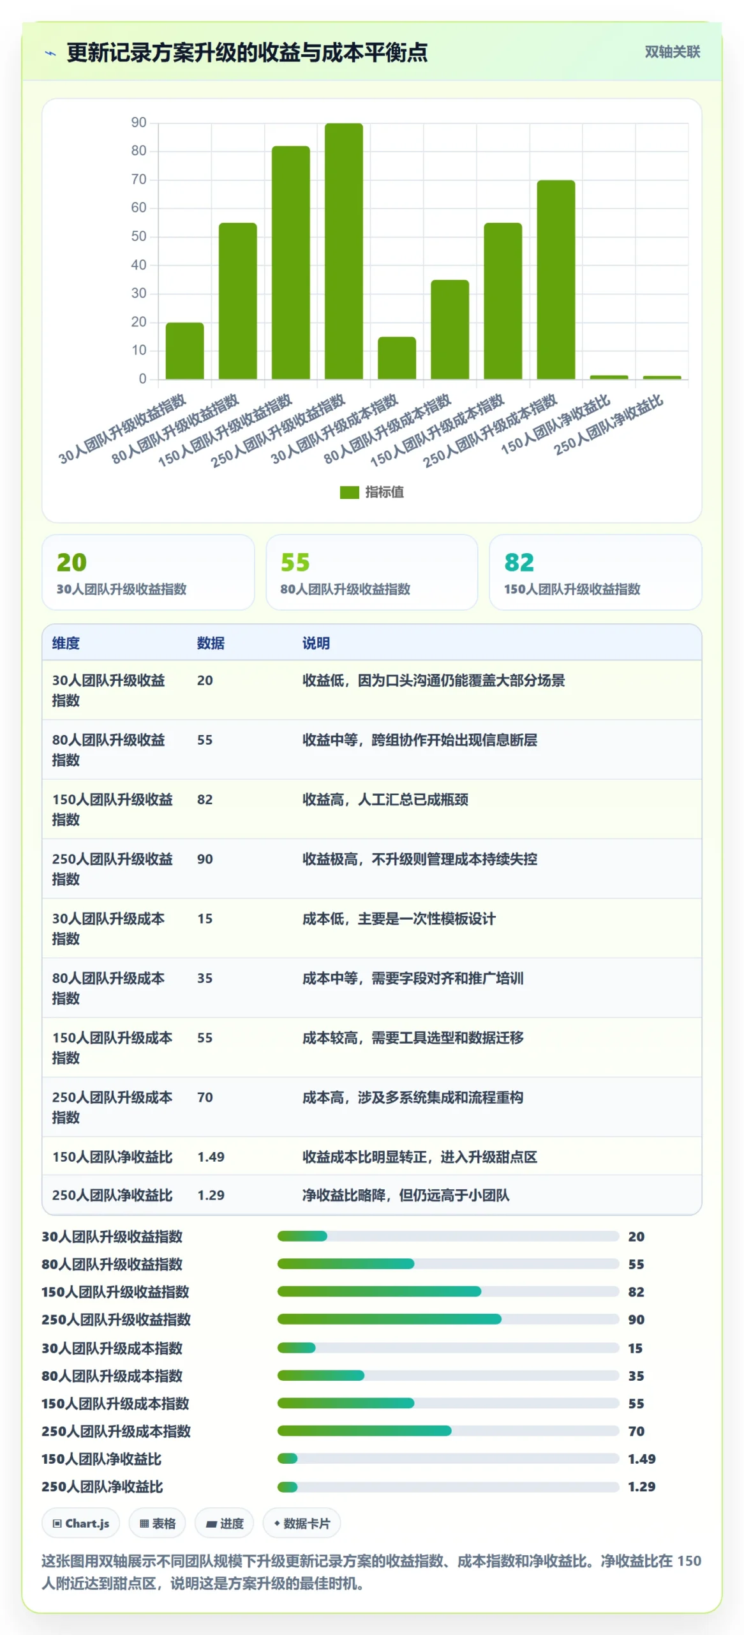This screenshot has width=744, height=1635.
Task: Select table cell 成本低，主要是一次性模板设计
Action: point(399,919)
